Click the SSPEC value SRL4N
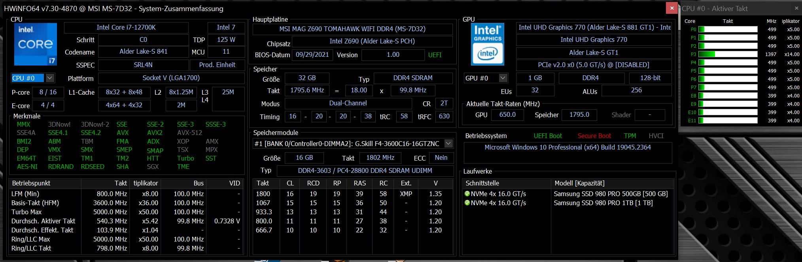 tap(143, 65)
